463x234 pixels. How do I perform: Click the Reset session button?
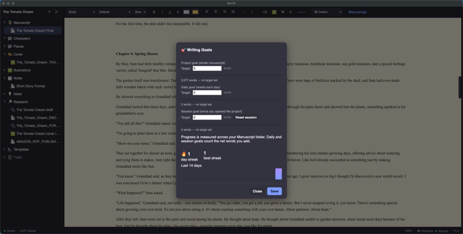pyautogui.click(x=246, y=117)
